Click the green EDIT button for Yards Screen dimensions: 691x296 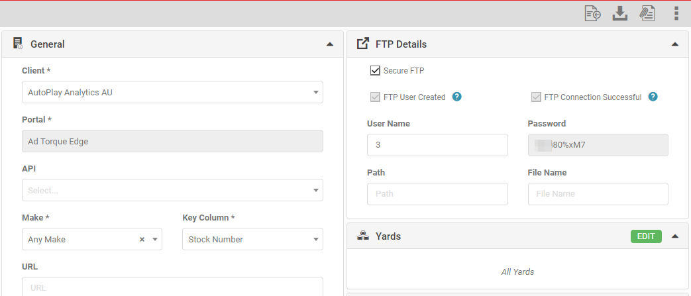click(x=645, y=236)
